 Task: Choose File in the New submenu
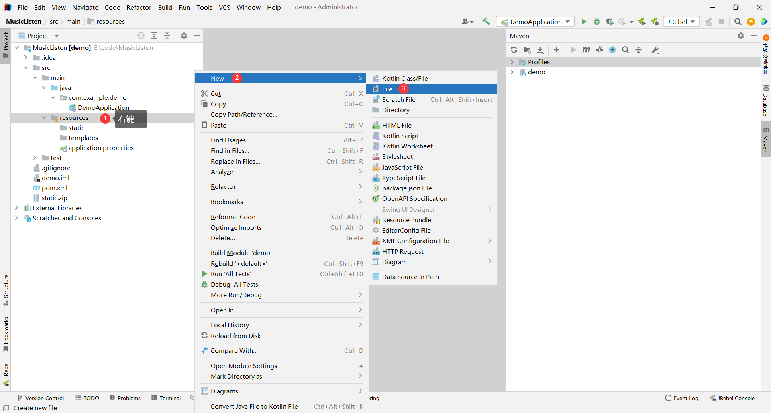pos(432,89)
